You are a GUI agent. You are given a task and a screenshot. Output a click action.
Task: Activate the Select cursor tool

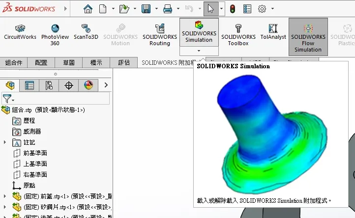pos(211,9)
